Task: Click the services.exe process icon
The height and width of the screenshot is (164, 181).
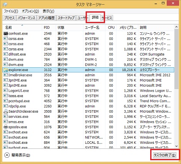Action: [5, 116]
